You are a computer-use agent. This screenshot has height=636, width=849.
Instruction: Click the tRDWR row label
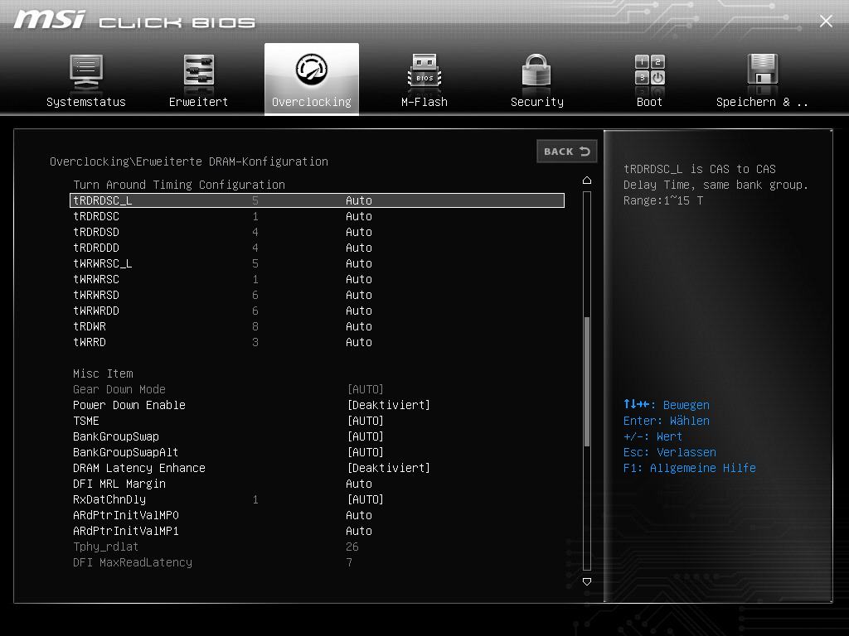click(90, 326)
